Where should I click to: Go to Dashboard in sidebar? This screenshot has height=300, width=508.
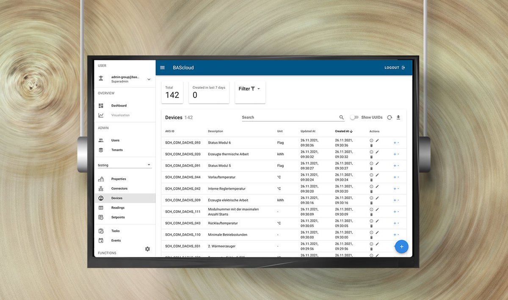click(x=124, y=106)
